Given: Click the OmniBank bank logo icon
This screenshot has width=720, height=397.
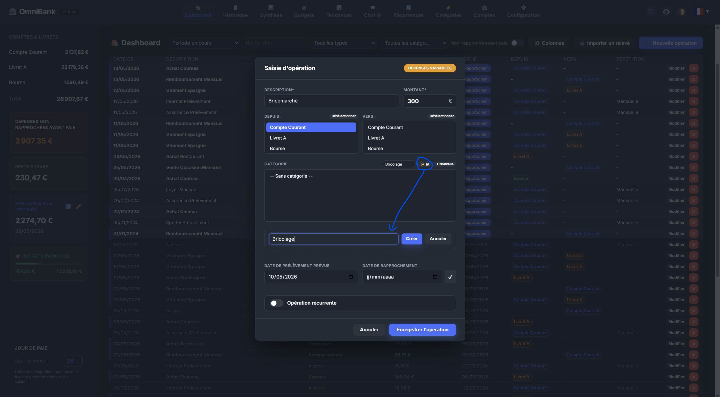Looking at the screenshot, I should [13, 12].
